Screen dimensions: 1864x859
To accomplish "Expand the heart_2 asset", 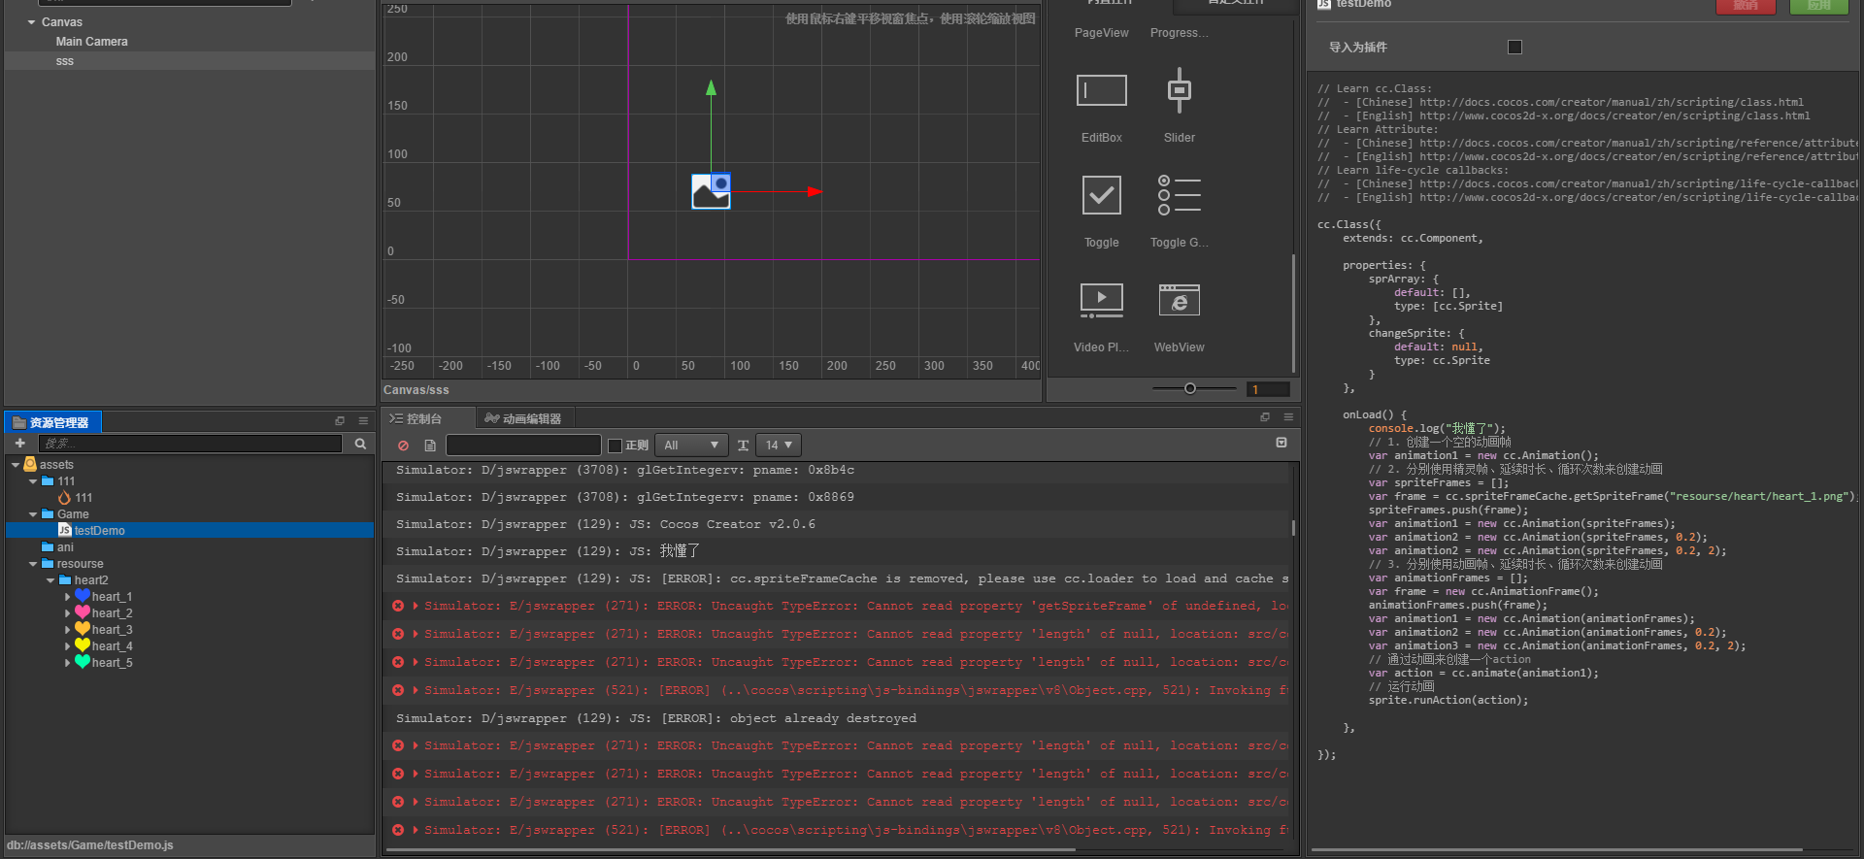I will tap(67, 613).
